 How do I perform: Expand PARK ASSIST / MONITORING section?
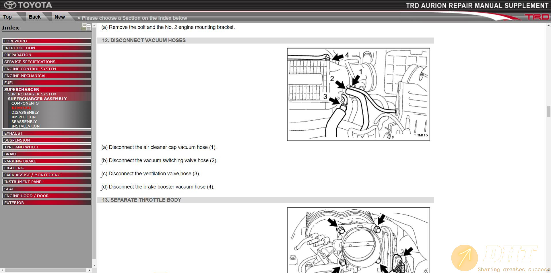coord(47,175)
